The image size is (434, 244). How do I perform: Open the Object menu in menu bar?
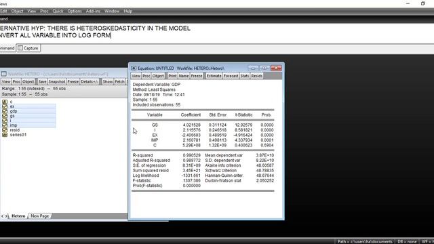(17, 11)
